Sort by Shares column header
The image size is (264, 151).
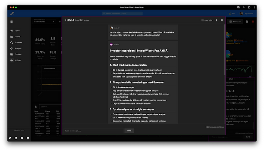[47, 111]
